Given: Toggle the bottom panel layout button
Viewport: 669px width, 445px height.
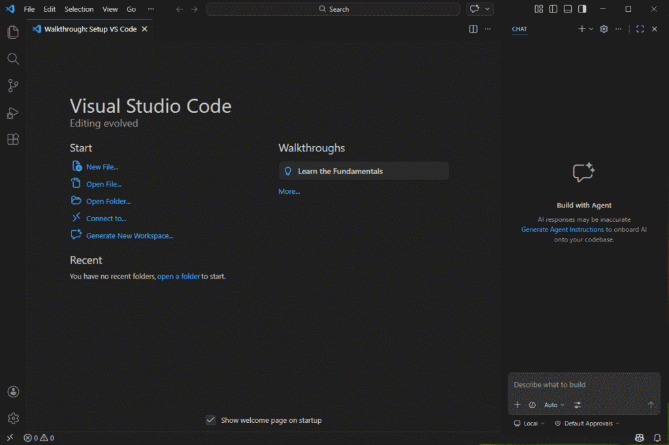Looking at the screenshot, I should coord(568,9).
